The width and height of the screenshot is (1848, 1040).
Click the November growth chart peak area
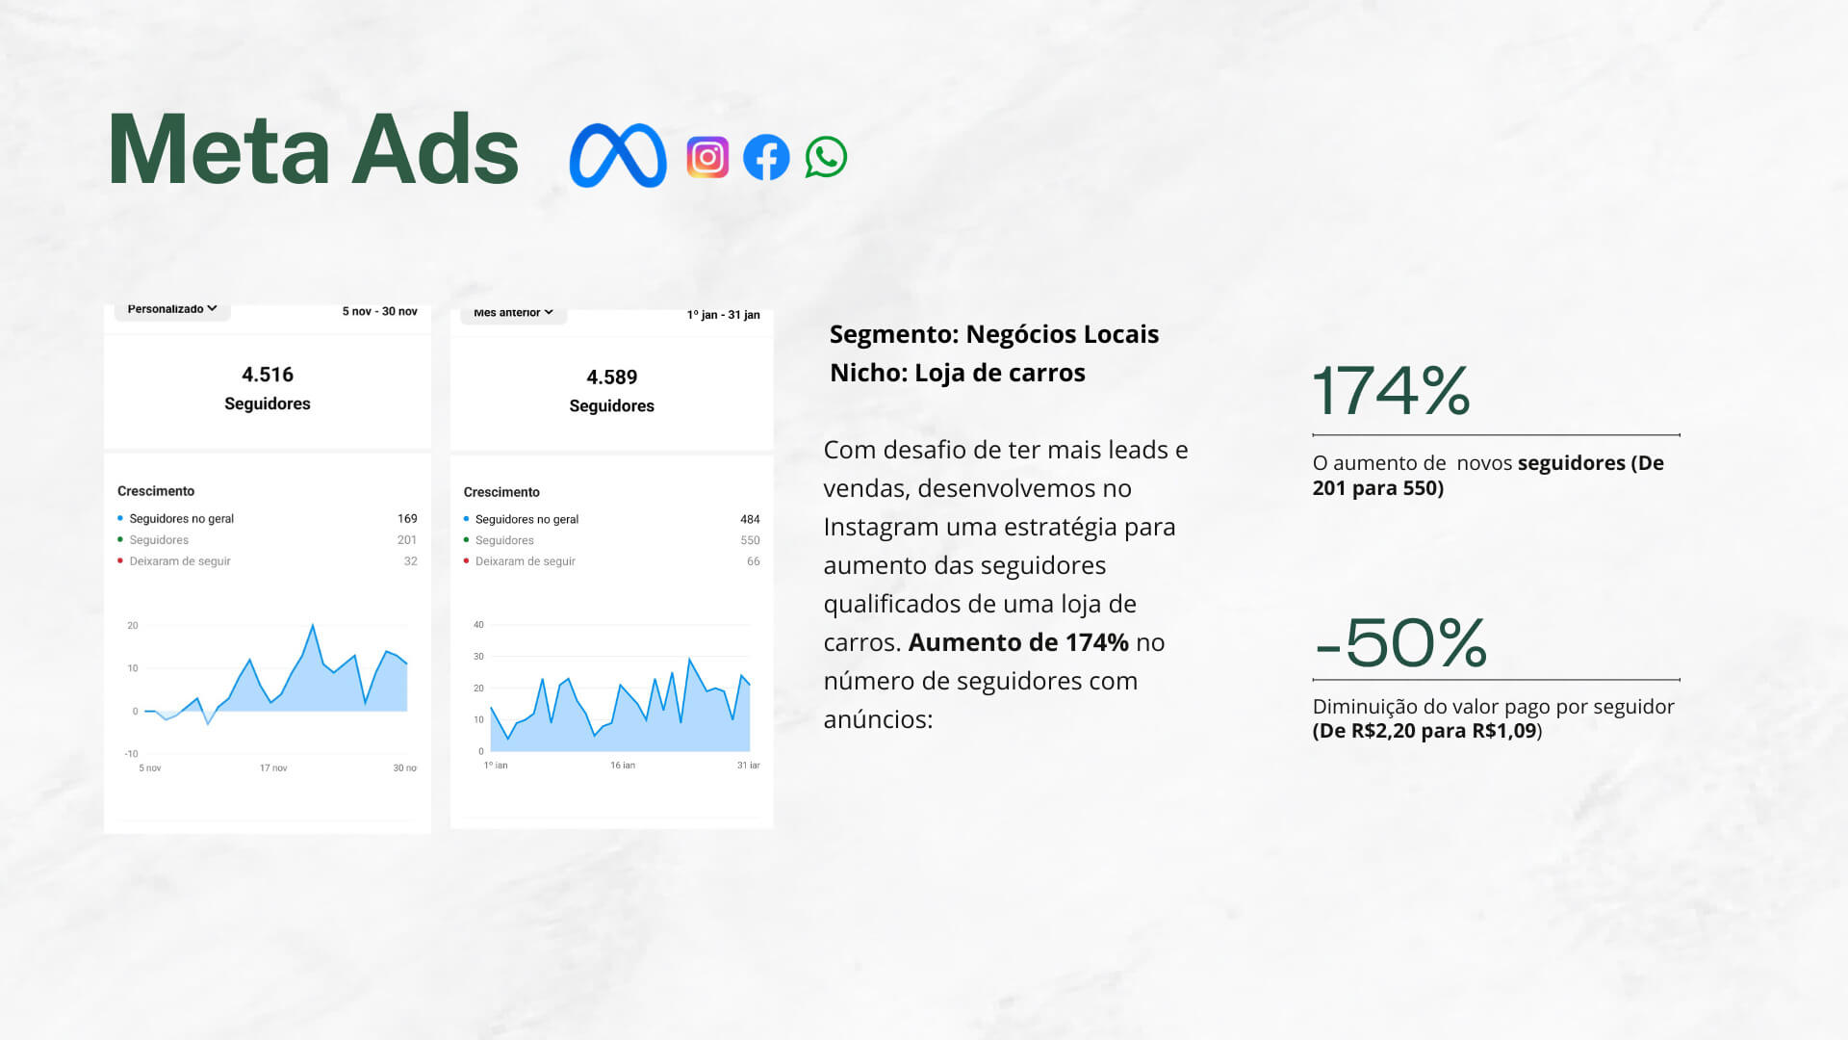click(312, 639)
